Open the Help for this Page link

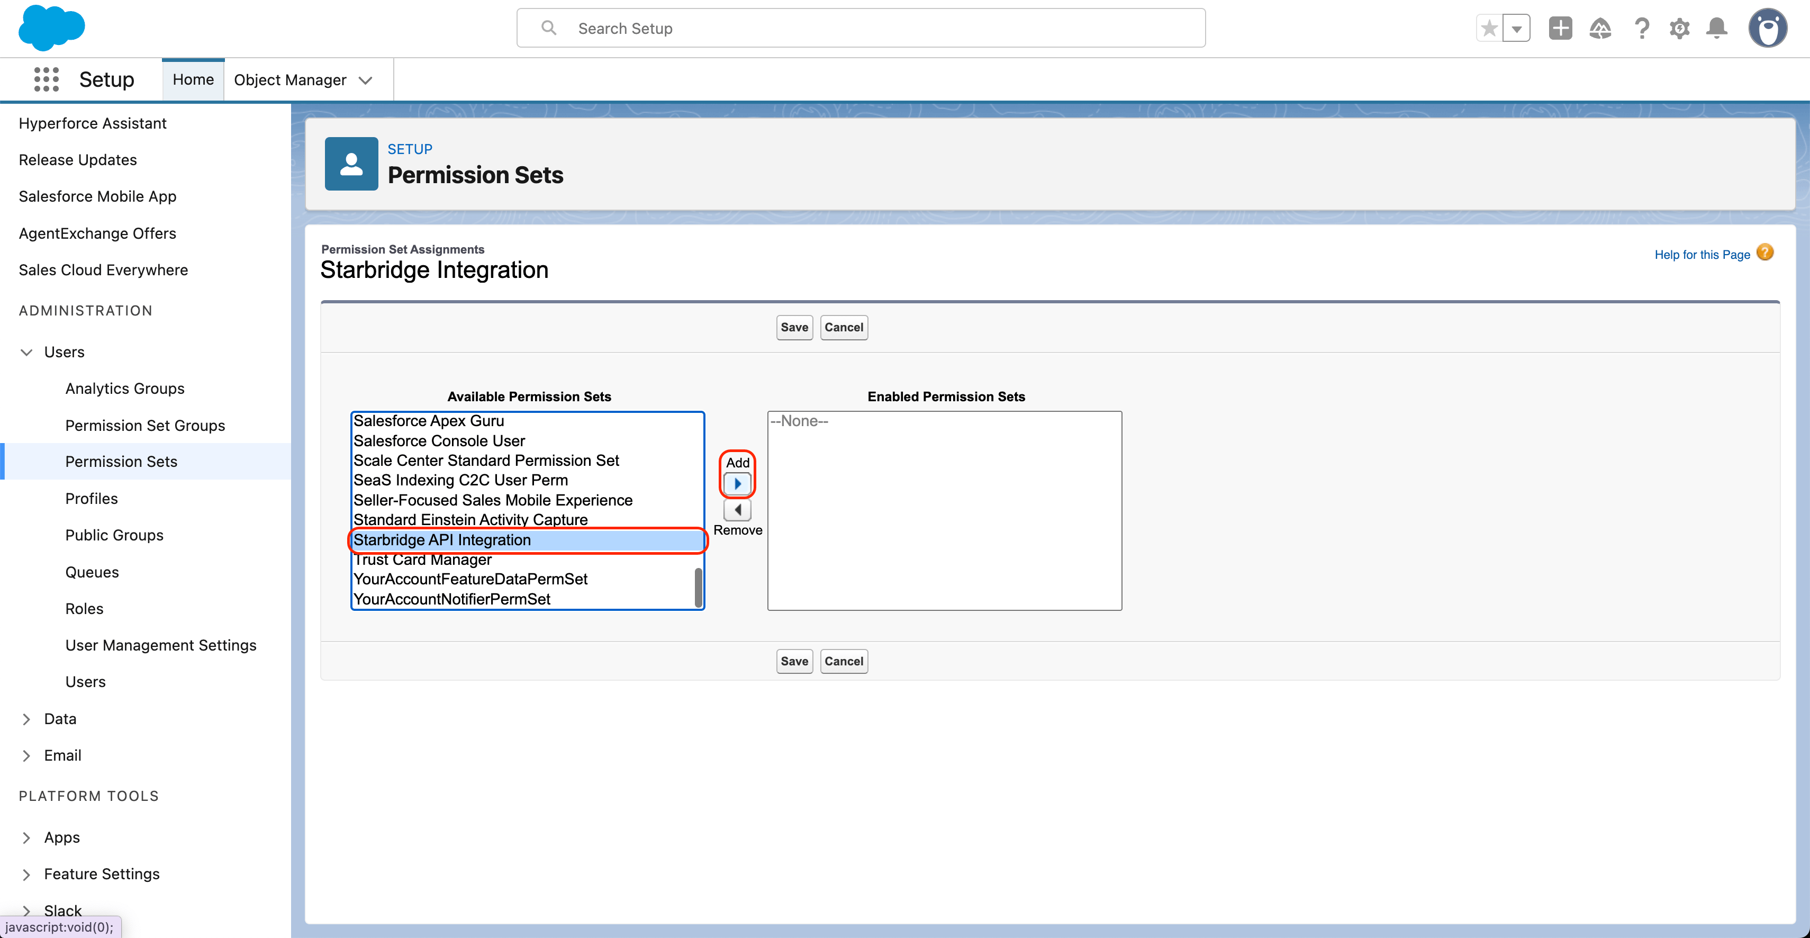(x=1702, y=254)
